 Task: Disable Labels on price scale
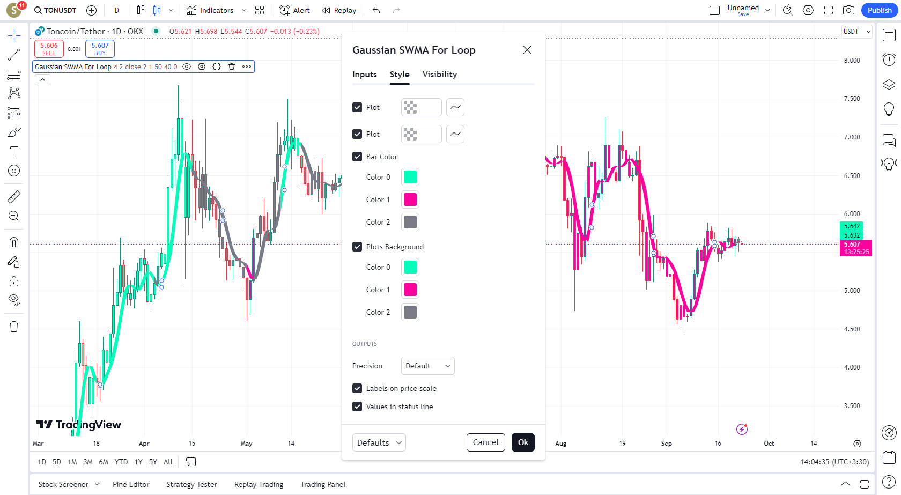point(357,388)
